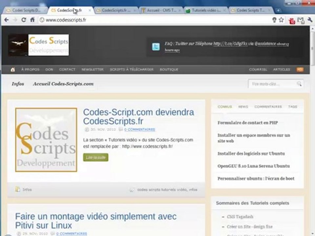Click the COURRIEL link in navigation

[258, 69]
